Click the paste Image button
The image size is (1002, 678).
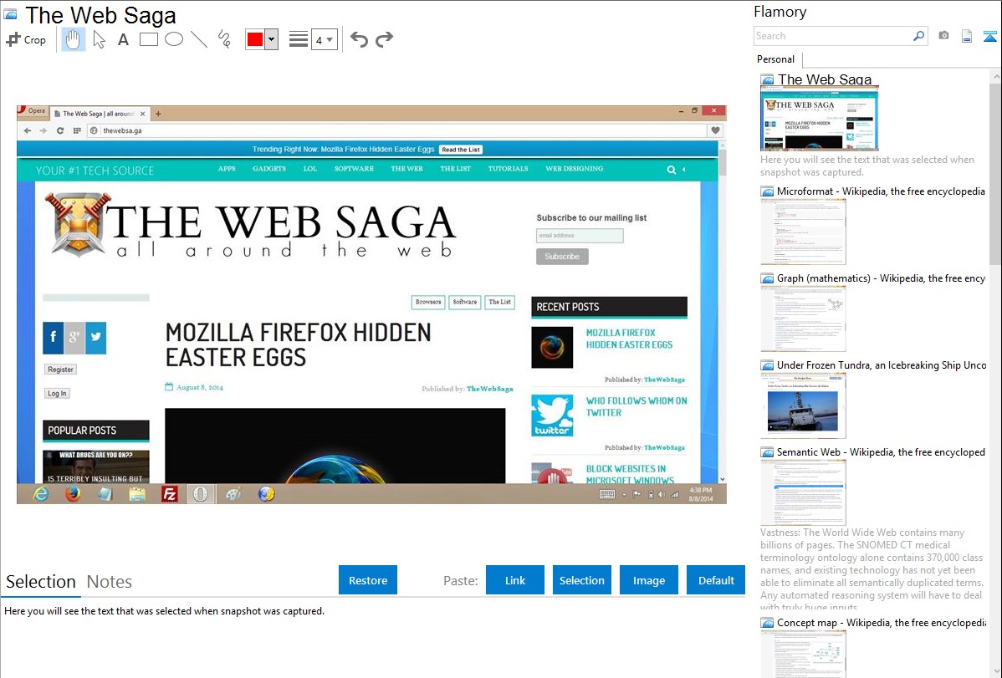648,580
